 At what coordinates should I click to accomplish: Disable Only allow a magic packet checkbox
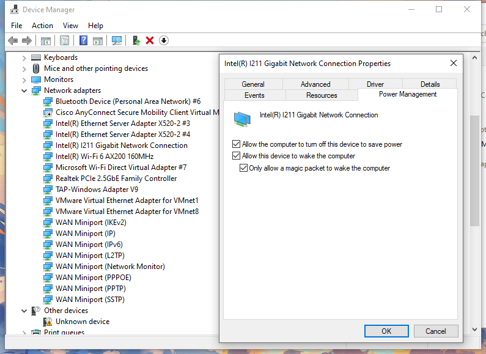click(x=243, y=168)
